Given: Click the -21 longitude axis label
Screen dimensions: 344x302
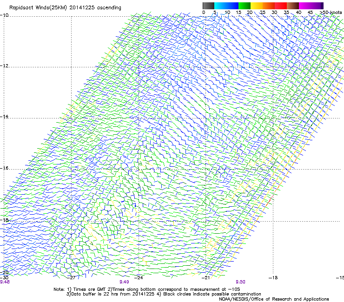Looking at the screenshot, I should click(205, 278).
